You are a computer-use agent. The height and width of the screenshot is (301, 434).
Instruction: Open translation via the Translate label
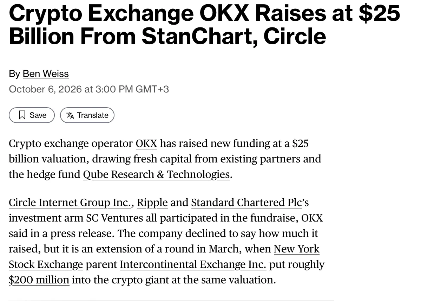coord(93,115)
